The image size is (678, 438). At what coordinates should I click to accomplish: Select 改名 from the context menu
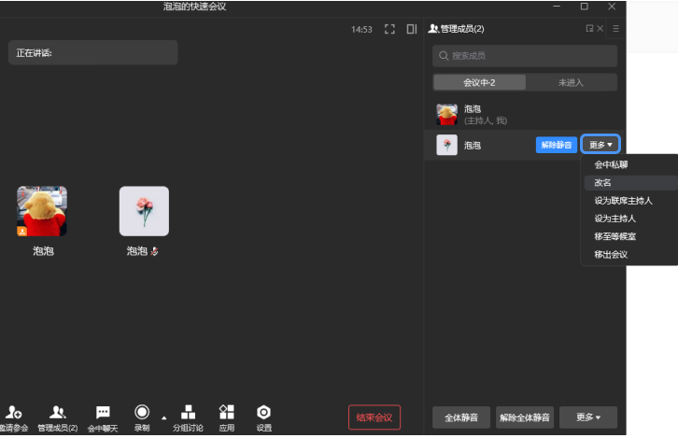coord(604,182)
